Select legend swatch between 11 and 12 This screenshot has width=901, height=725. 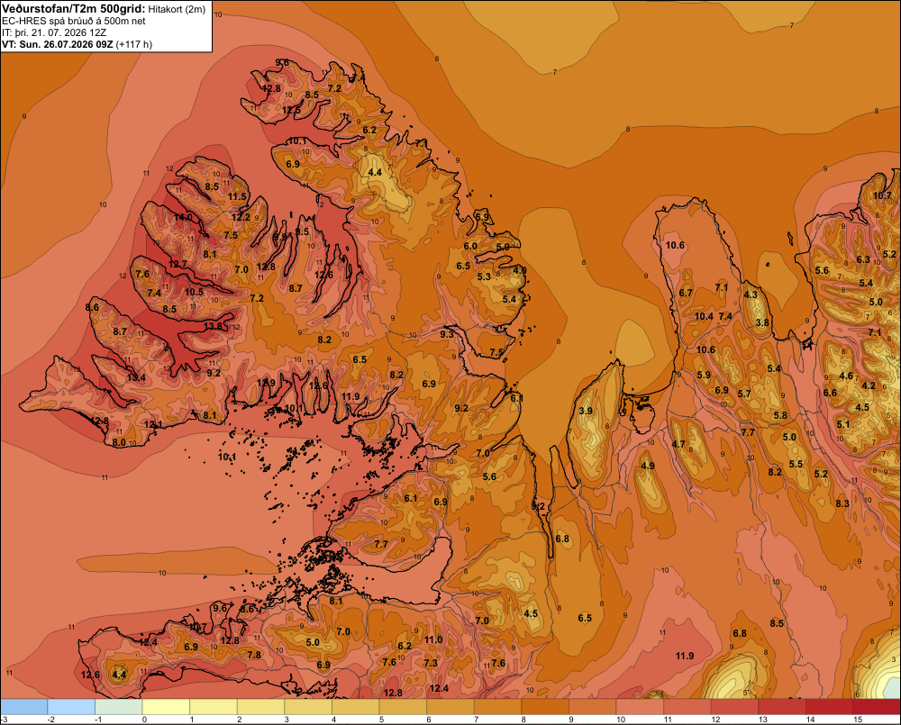[687, 707]
